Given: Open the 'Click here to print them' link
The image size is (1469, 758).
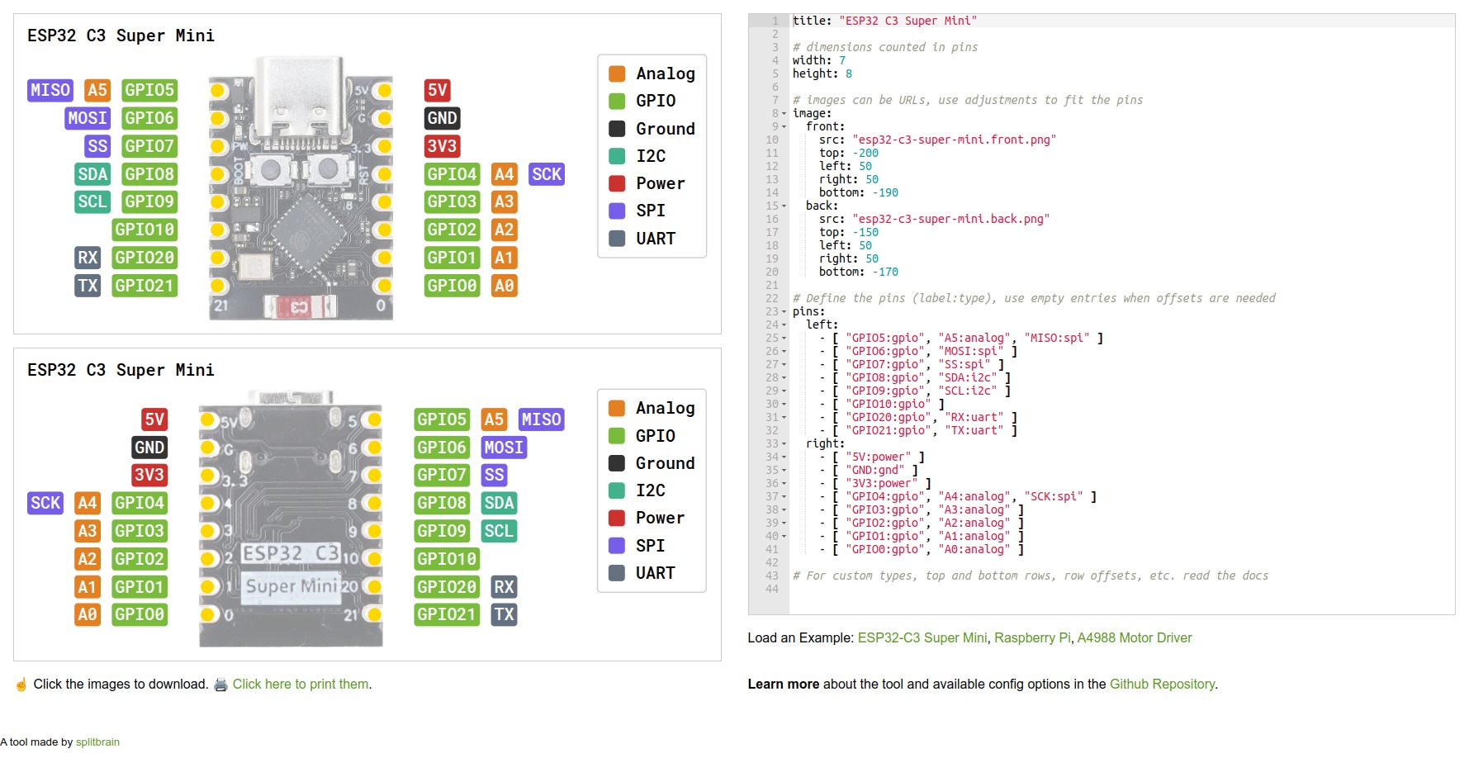Looking at the screenshot, I should click(301, 685).
